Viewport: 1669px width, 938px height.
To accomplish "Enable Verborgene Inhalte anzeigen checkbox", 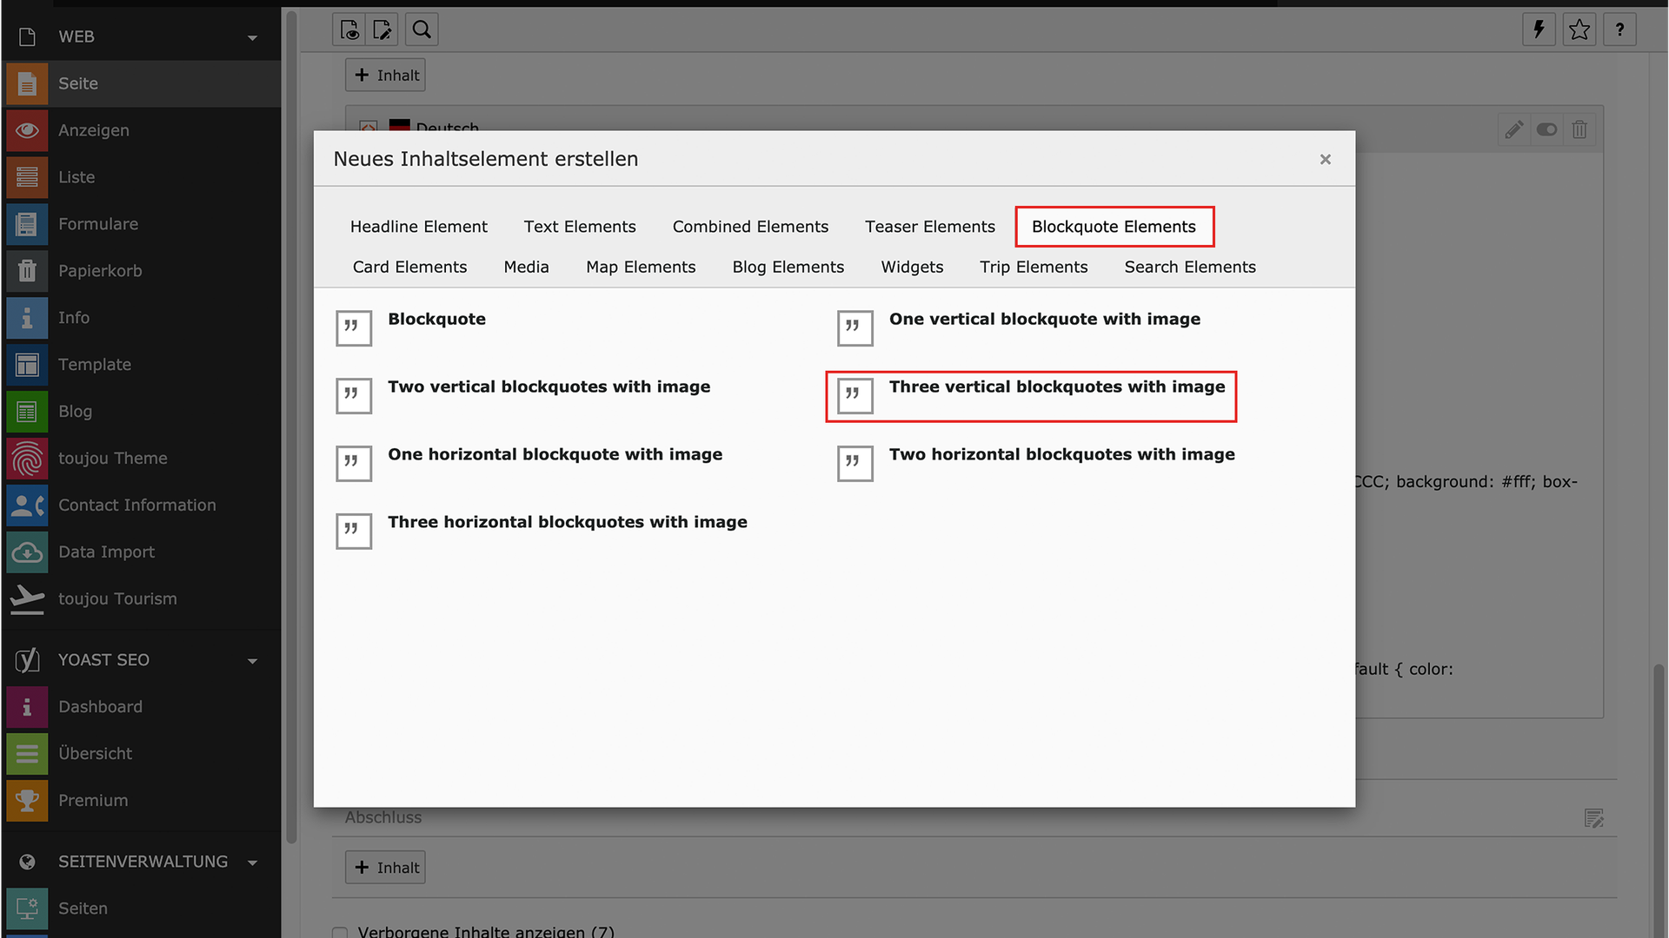I will (340, 932).
